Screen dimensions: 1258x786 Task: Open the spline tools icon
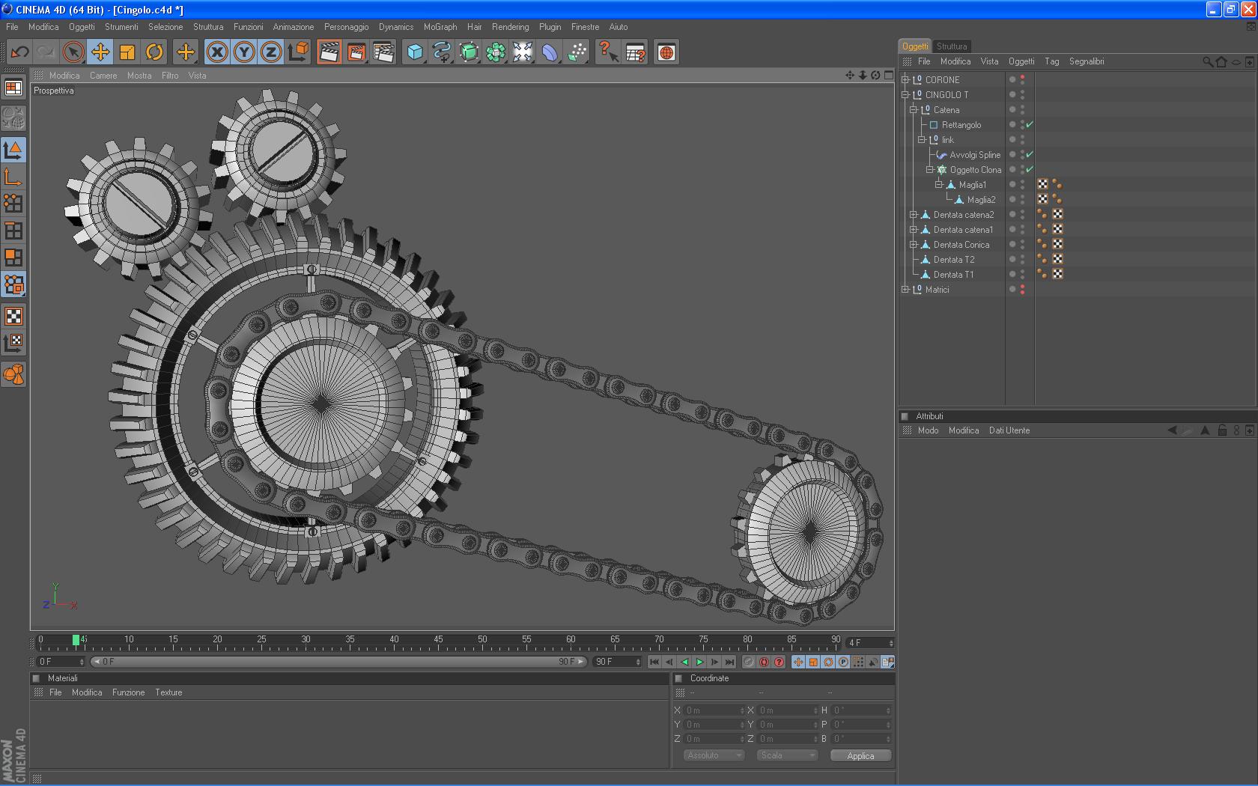tap(442, 52)
